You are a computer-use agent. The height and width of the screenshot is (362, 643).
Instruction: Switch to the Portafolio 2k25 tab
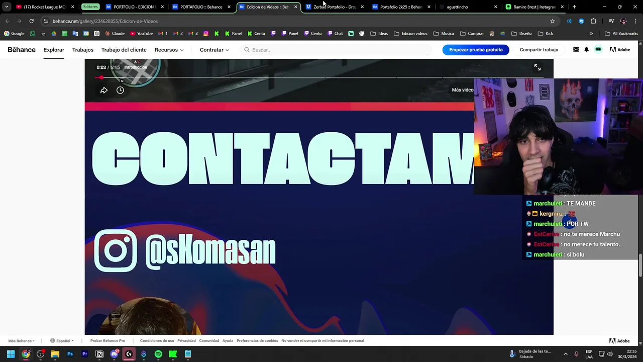pos(401,7)
